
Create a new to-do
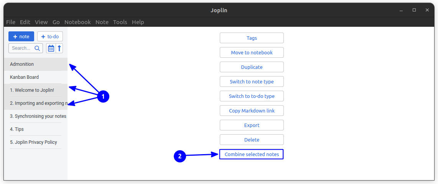tap(50, 36)
